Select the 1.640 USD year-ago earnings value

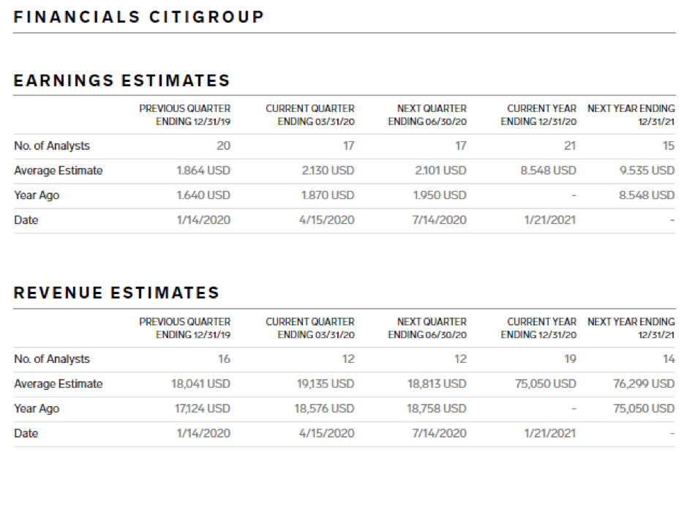203,195
